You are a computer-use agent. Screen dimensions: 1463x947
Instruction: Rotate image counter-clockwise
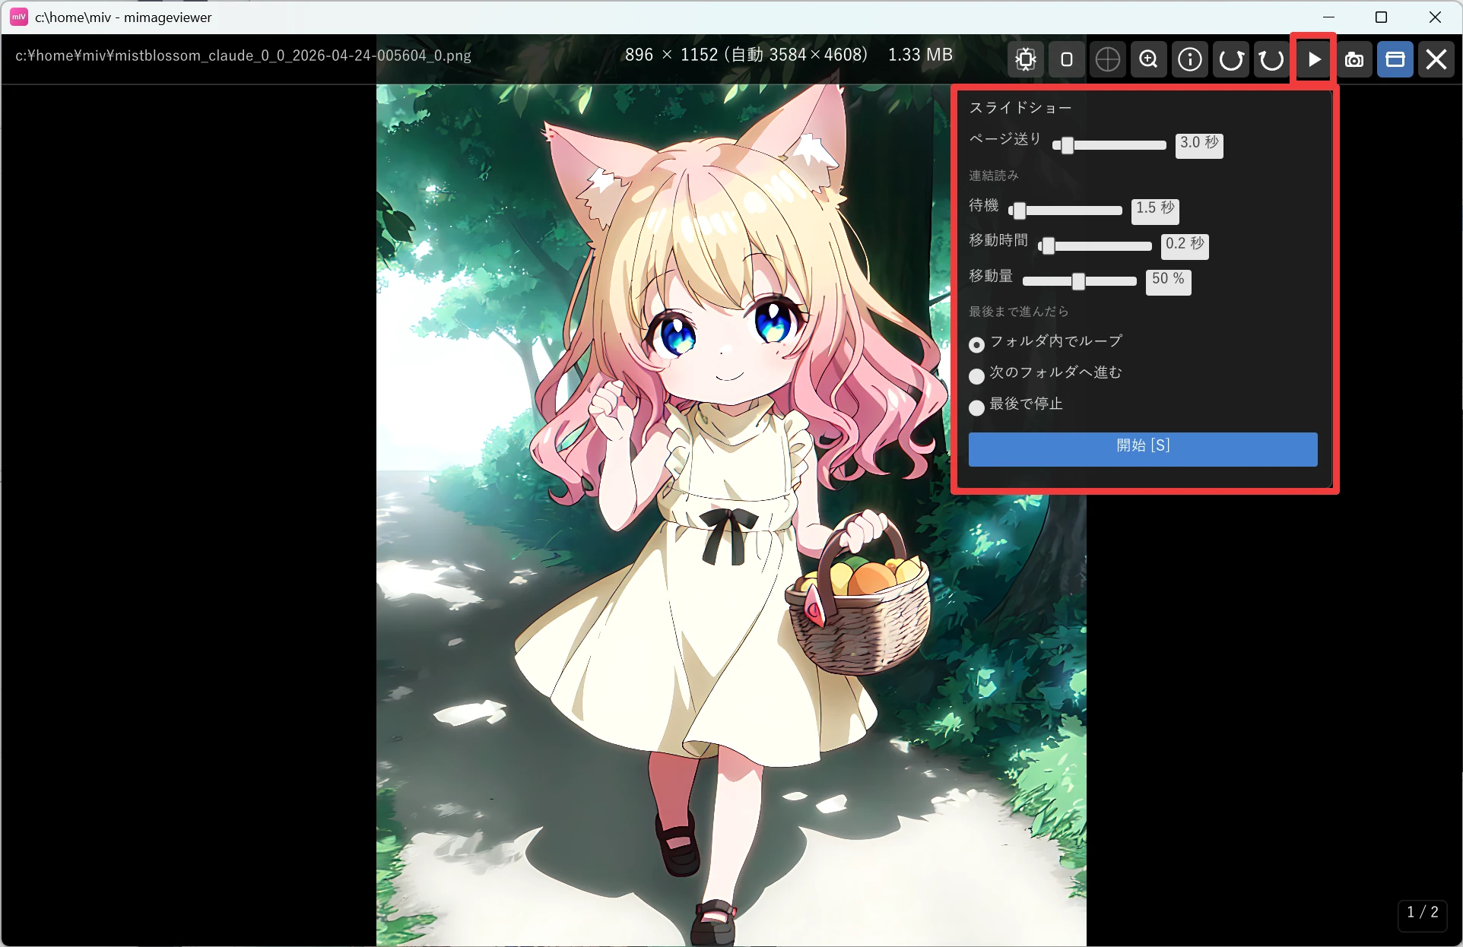click(1231, 59)
